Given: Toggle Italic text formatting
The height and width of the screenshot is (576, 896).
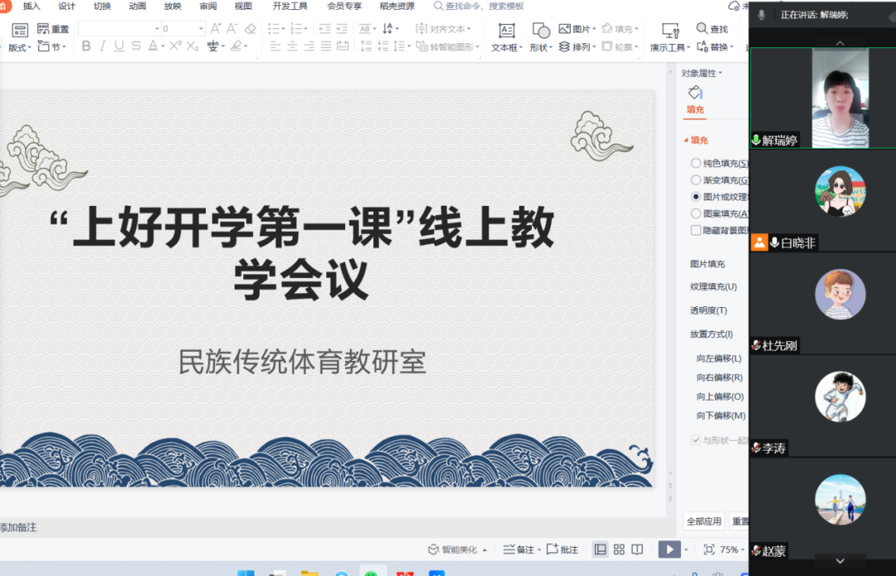Looking at the screenshot, I should coord(103,46).
